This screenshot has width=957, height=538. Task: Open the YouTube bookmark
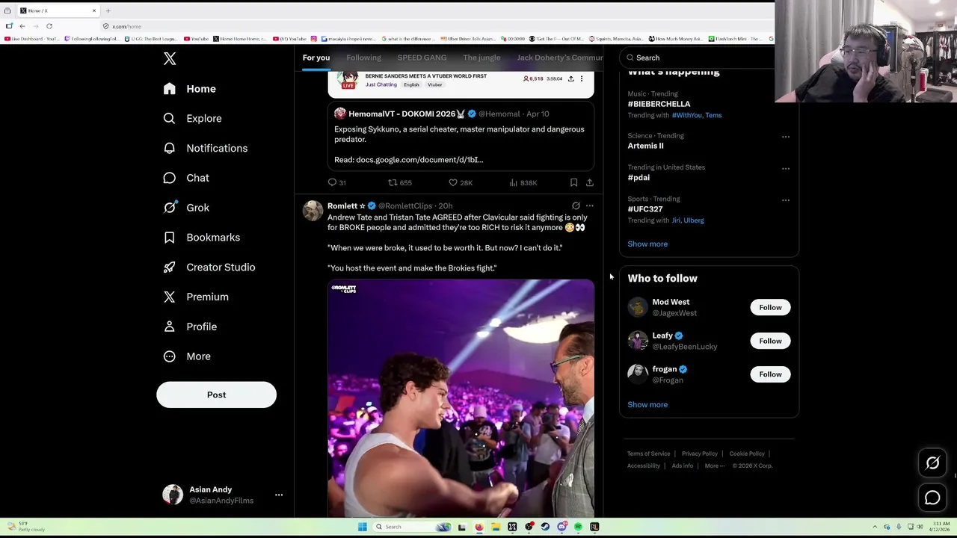point(196,39)
